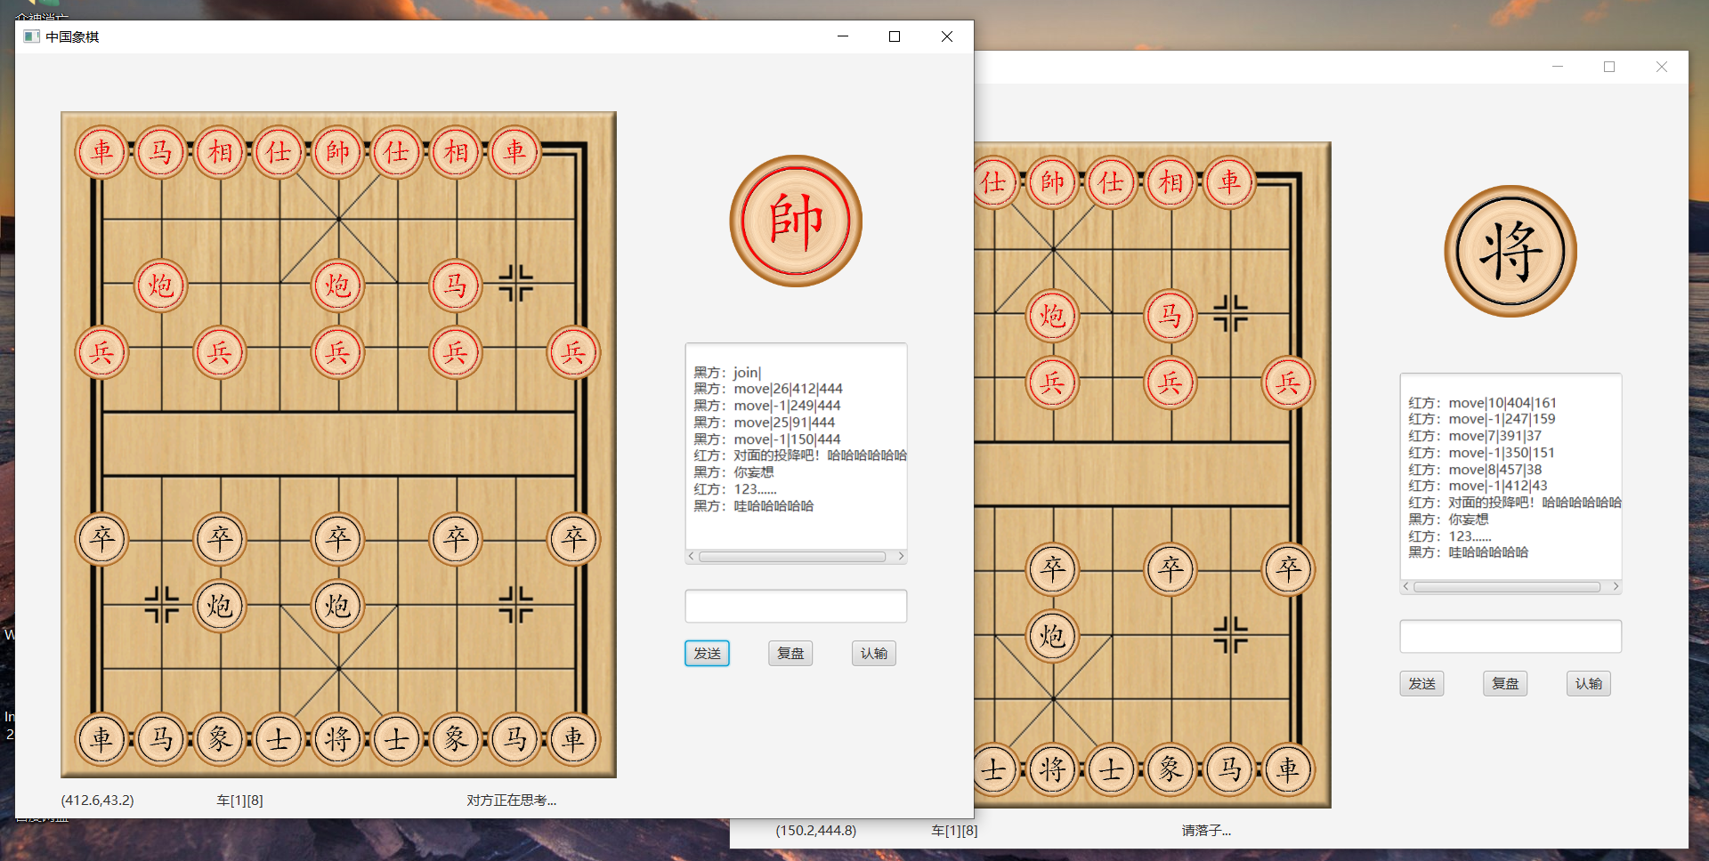Click the black 車 chariot in bottom-left corner

pos(101,739)
